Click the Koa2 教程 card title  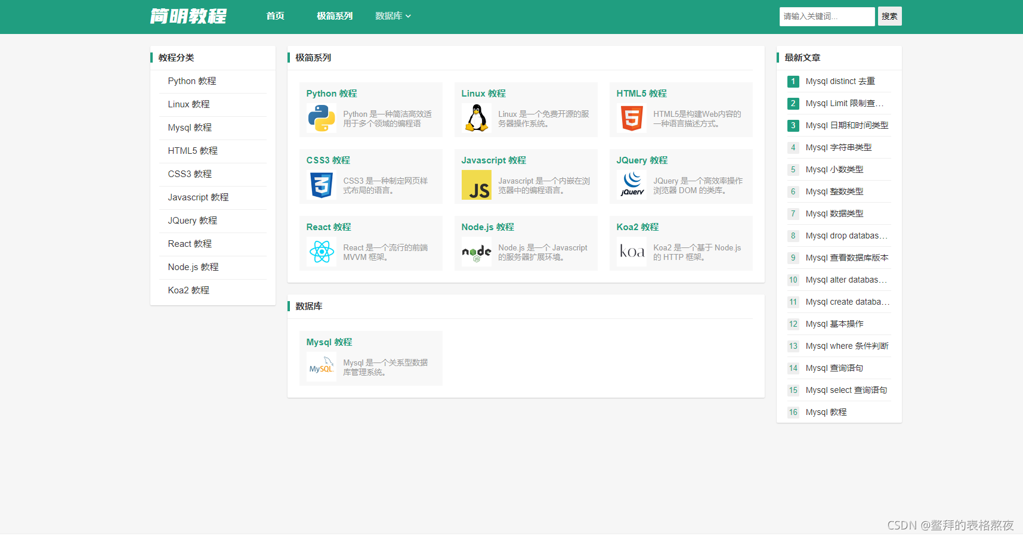click(x=638, y=227)
